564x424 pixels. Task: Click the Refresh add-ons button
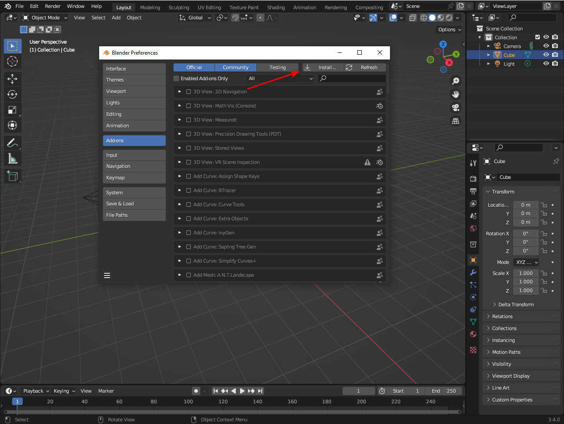pos(365,67)
